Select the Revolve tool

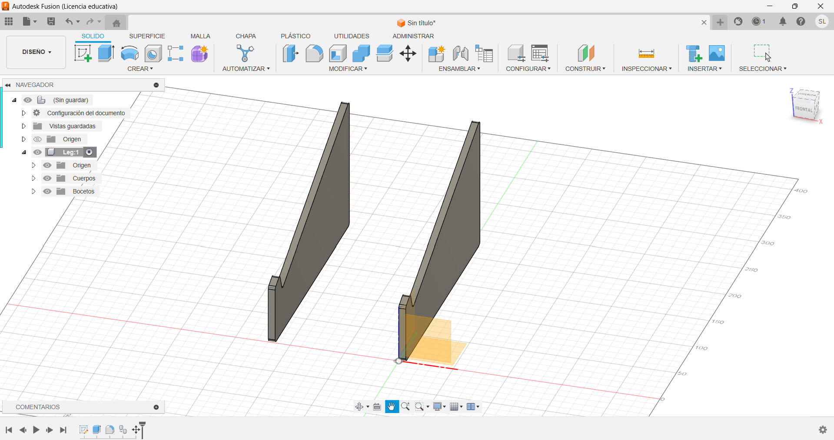coord(130,53)
